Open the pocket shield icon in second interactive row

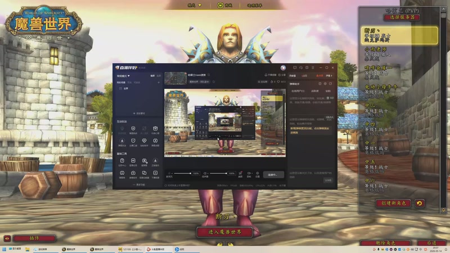pyautogui.click(x=133, y=141)
